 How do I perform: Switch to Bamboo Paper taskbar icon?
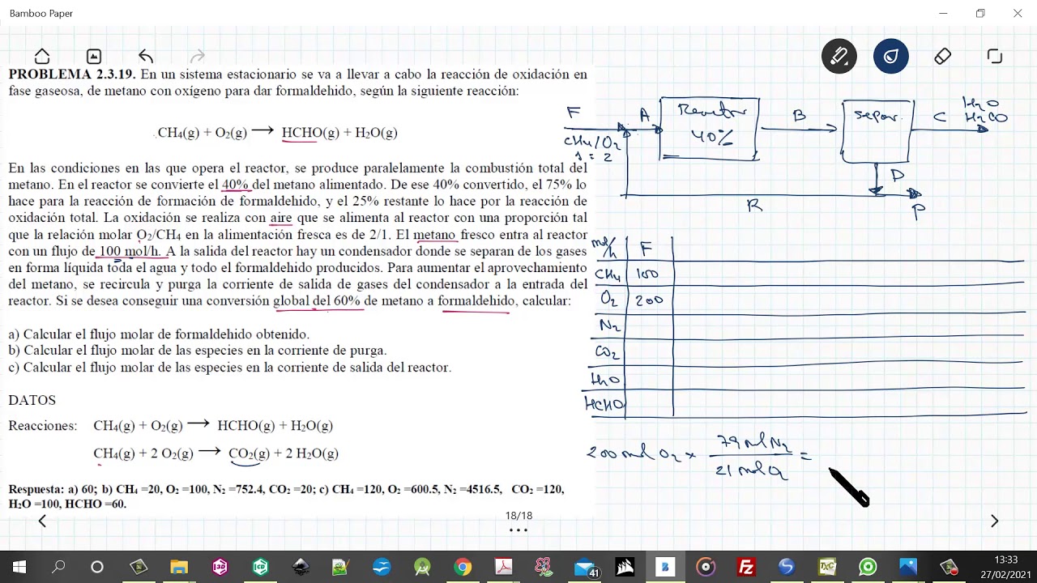[665, 567]
